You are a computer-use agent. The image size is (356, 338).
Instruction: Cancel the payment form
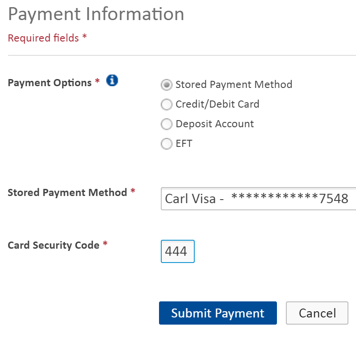tap(317, 313)
